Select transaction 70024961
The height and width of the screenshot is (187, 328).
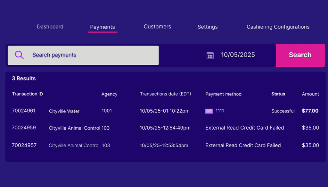24,111
